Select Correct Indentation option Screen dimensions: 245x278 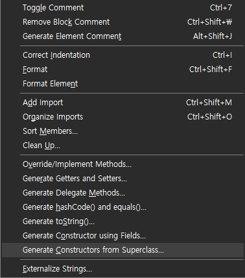(122, 55)
